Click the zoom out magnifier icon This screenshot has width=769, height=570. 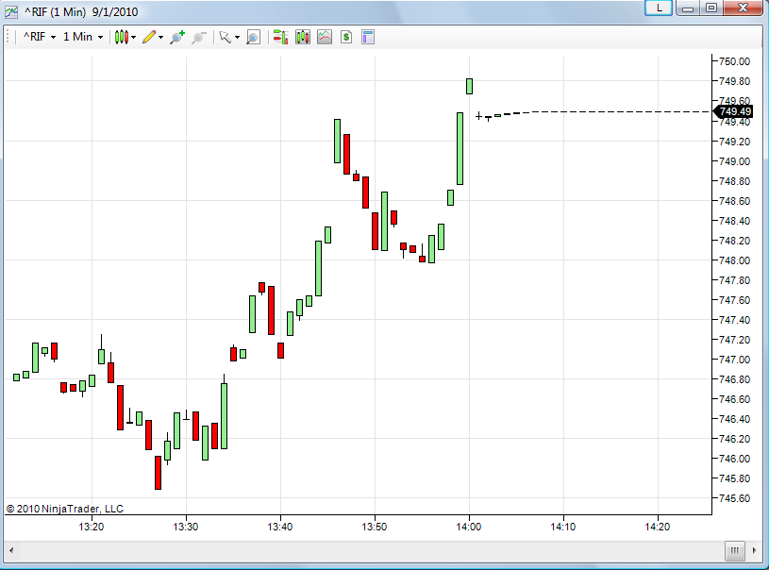pyautogui.click(x=199, y=38)
